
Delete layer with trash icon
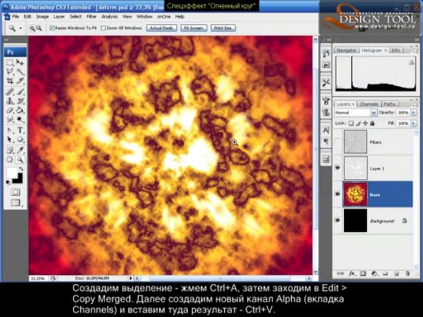tap(408, 273)
